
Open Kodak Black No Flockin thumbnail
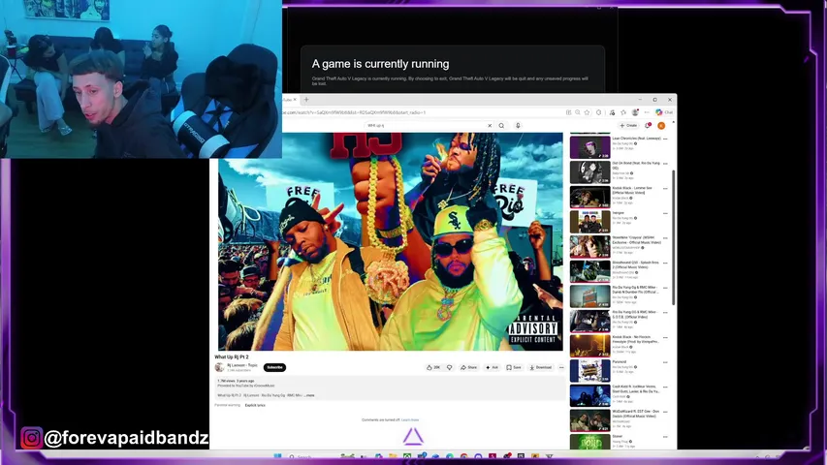click(589, 346)
